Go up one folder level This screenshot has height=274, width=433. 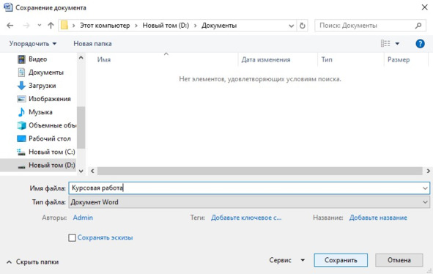(x=51, y=26)
